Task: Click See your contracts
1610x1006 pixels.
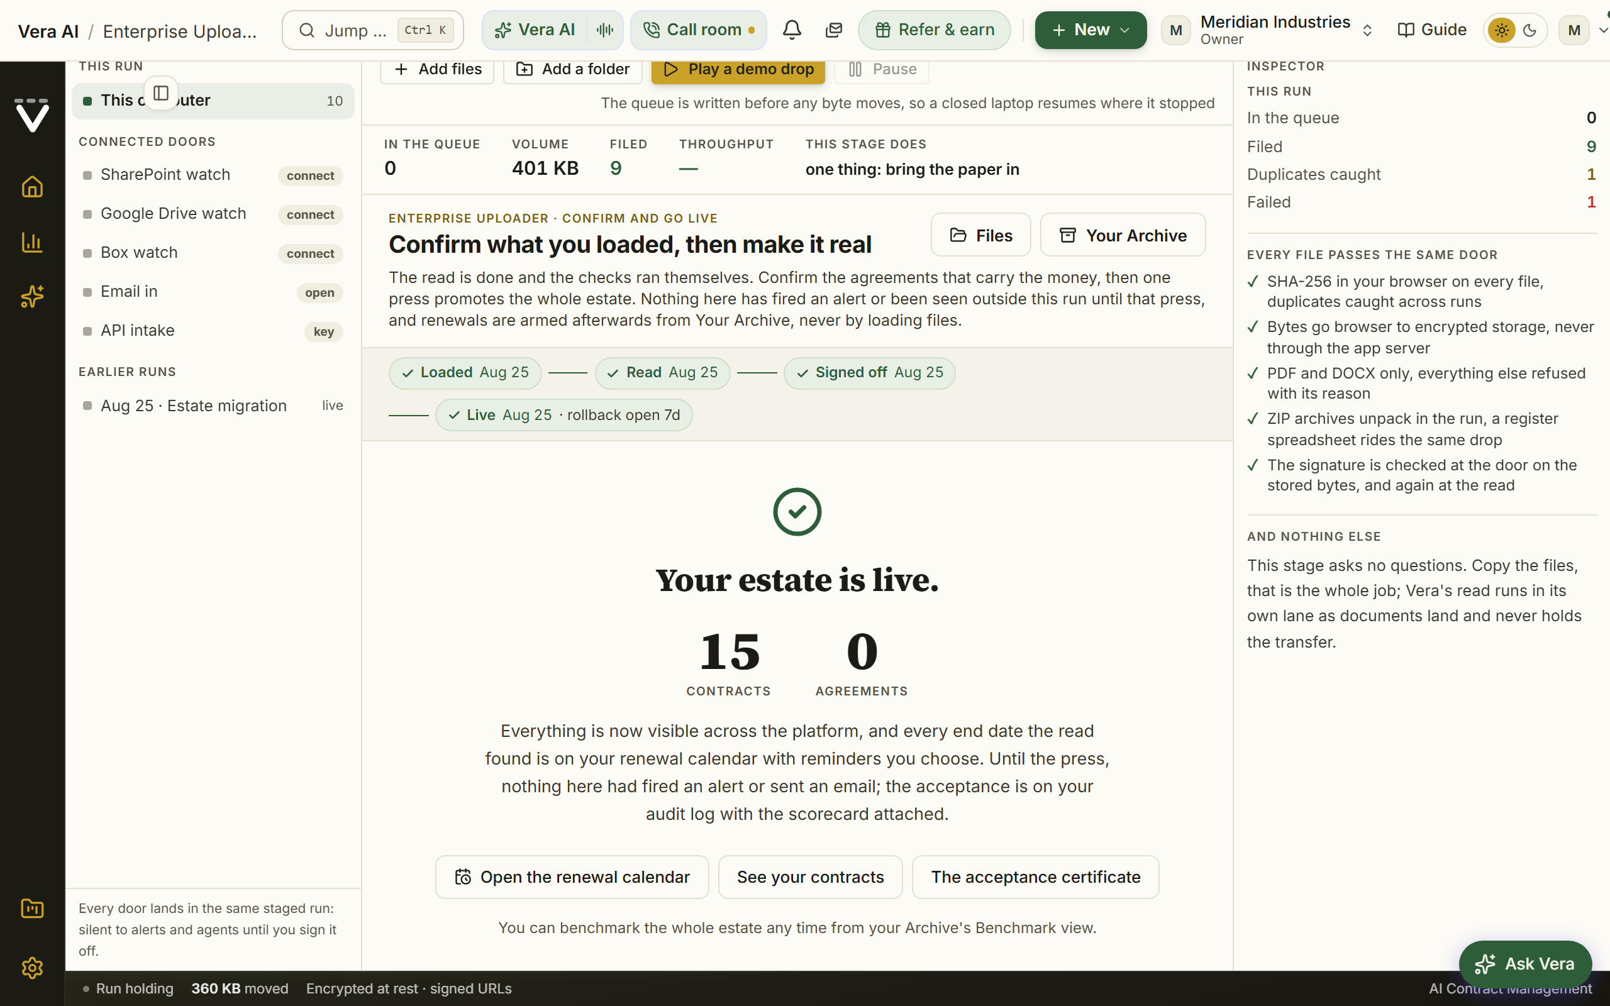Action: click(x=809, y=877)
